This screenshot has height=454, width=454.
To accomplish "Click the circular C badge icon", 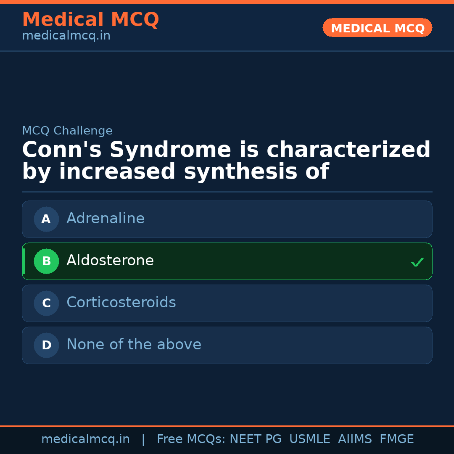I will (46, 303).
